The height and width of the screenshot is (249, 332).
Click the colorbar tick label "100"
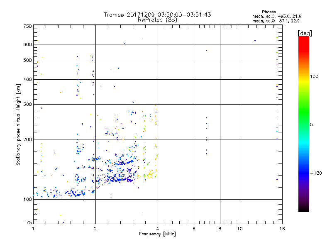[x=314, y=76]
